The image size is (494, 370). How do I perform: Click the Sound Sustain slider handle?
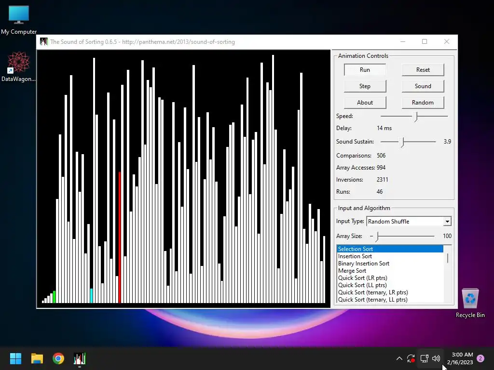(402, 142)
